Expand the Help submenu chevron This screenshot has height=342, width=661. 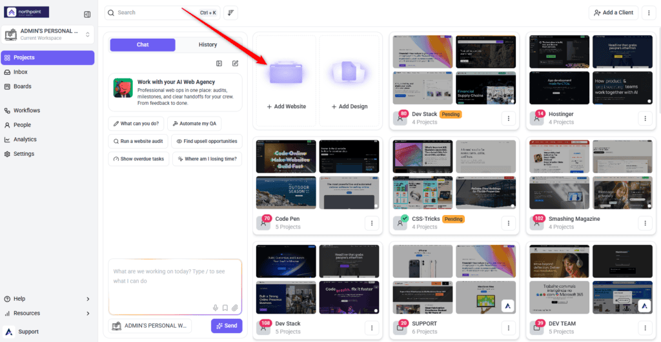pos(88,299)
